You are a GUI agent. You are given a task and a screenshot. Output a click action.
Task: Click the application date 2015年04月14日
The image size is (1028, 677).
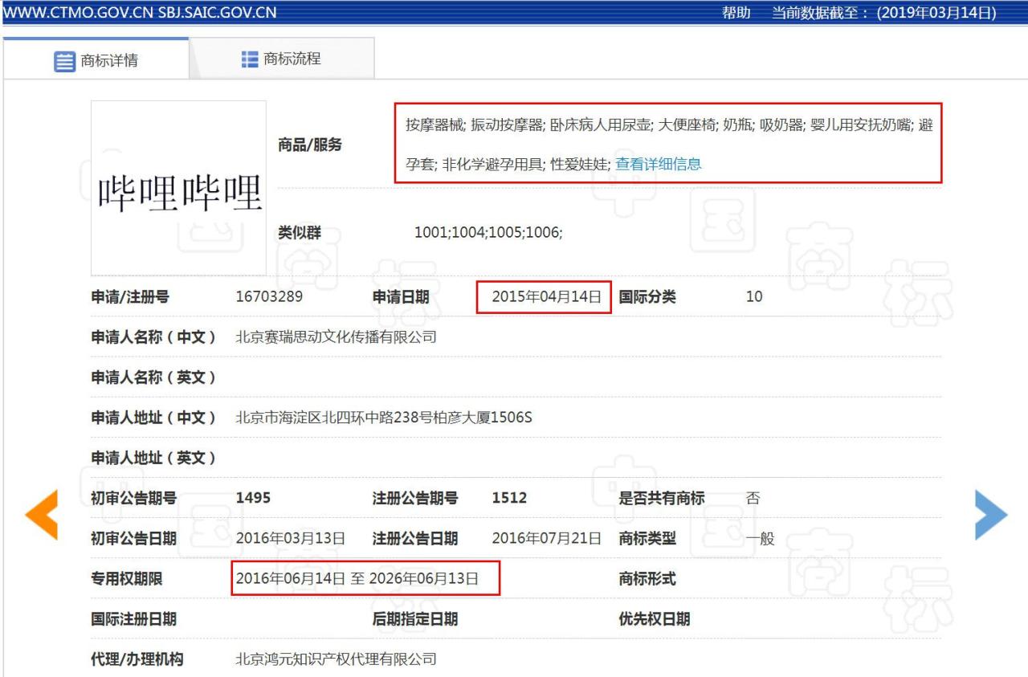click(546, 297)
